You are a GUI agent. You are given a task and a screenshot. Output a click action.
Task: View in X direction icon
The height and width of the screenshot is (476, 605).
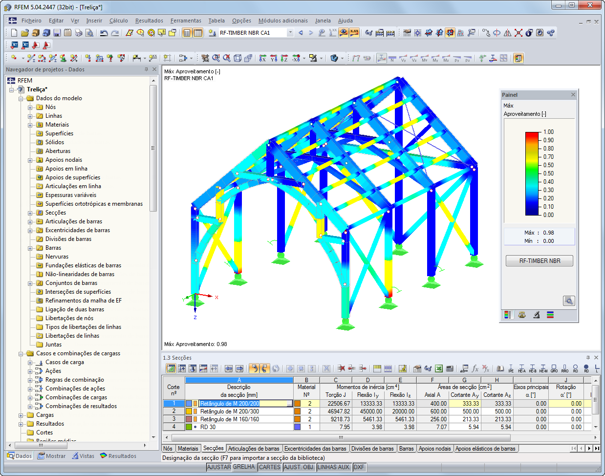click(263, 58)
